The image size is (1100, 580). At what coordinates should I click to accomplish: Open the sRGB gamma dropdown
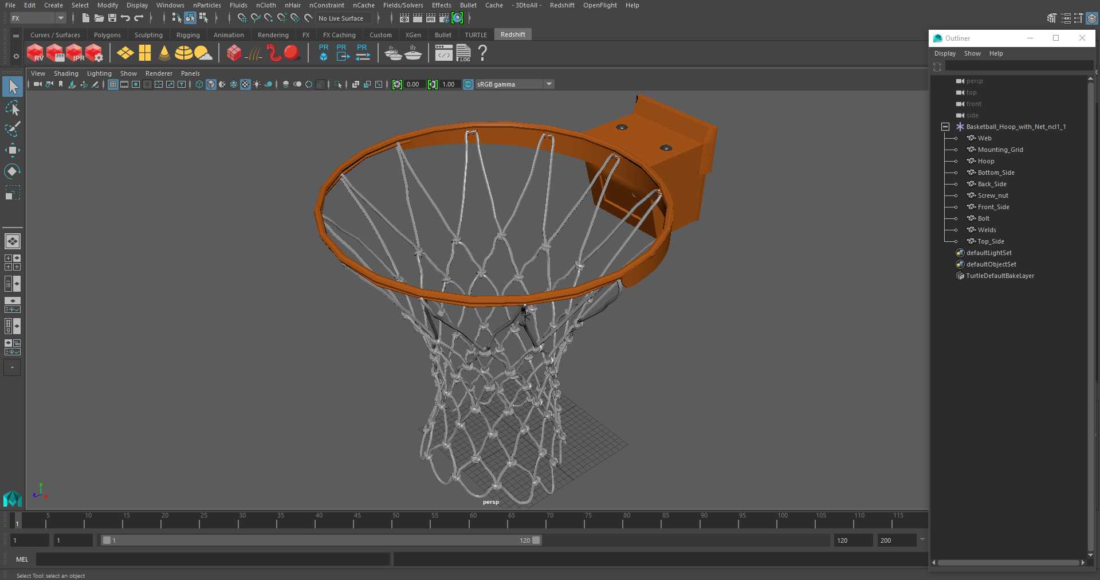[514, 84]
